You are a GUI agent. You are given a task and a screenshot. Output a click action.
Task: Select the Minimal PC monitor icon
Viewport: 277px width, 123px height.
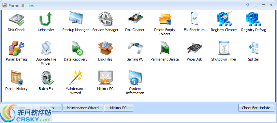106,78
